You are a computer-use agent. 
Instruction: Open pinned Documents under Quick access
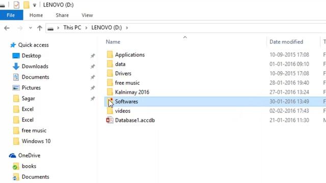(x=35, y=77)
